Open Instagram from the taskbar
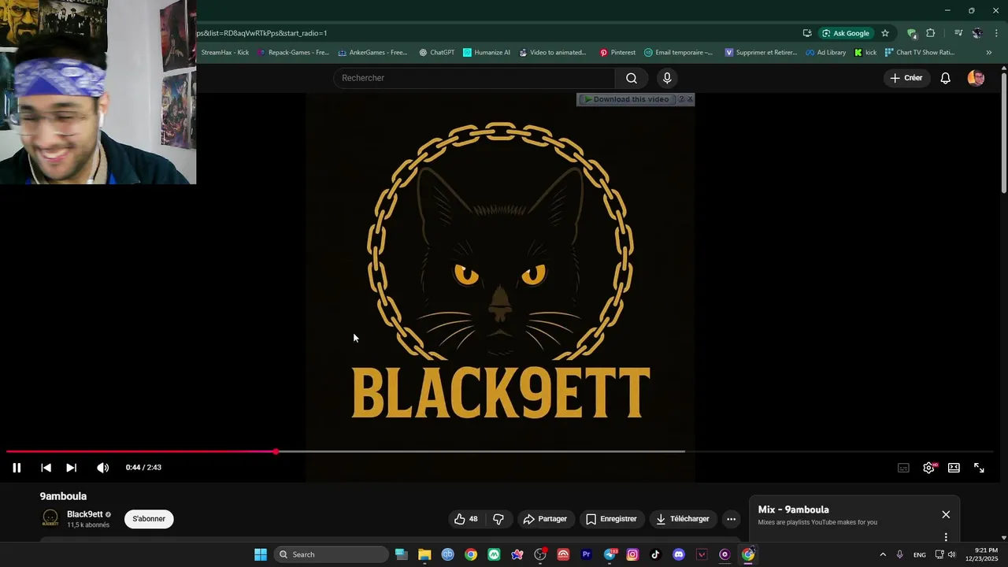This screenshot has width=1008, height=567. 632,554
